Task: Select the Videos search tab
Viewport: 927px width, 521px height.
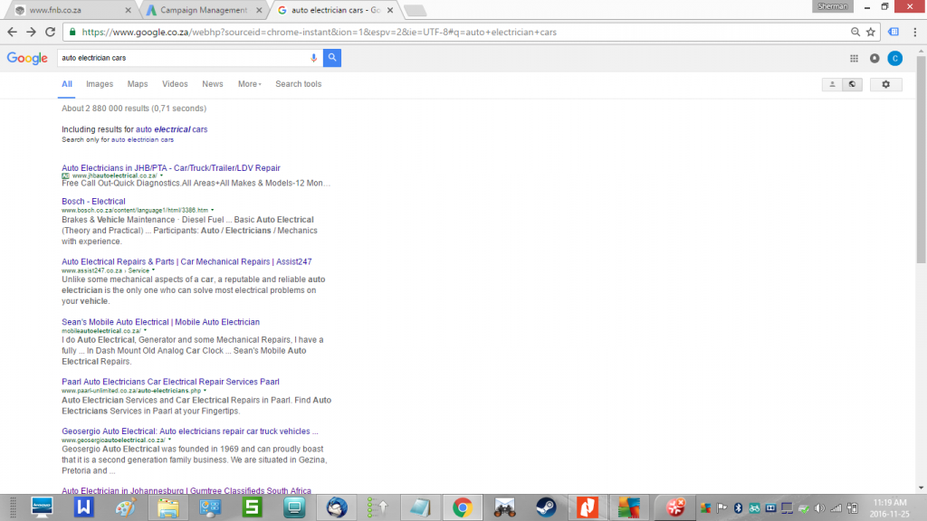Action: pos(175,84)
